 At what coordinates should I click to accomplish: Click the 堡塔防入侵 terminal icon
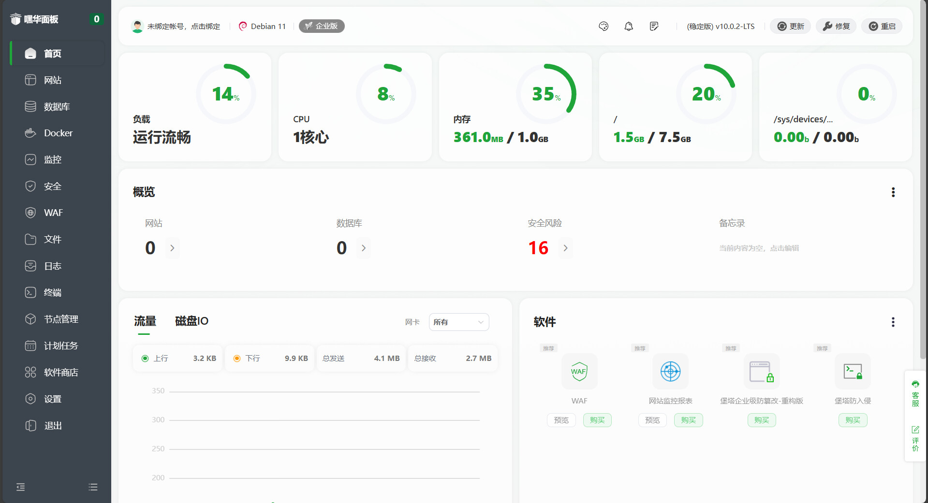853,371
